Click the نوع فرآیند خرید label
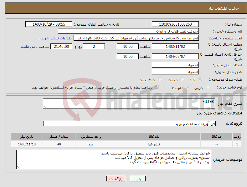The width and height of the screenshot is (247, 187). [x=229, y=87]
